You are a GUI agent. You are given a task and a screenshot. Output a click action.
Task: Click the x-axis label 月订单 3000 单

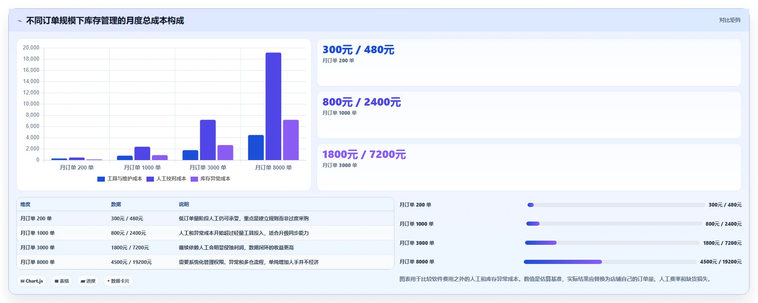(208, 168)
